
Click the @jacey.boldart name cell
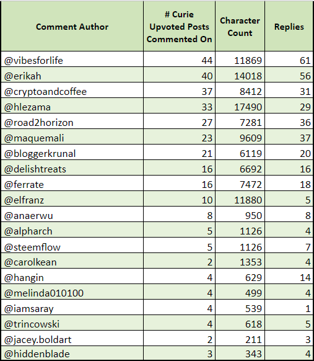[72, 339]
